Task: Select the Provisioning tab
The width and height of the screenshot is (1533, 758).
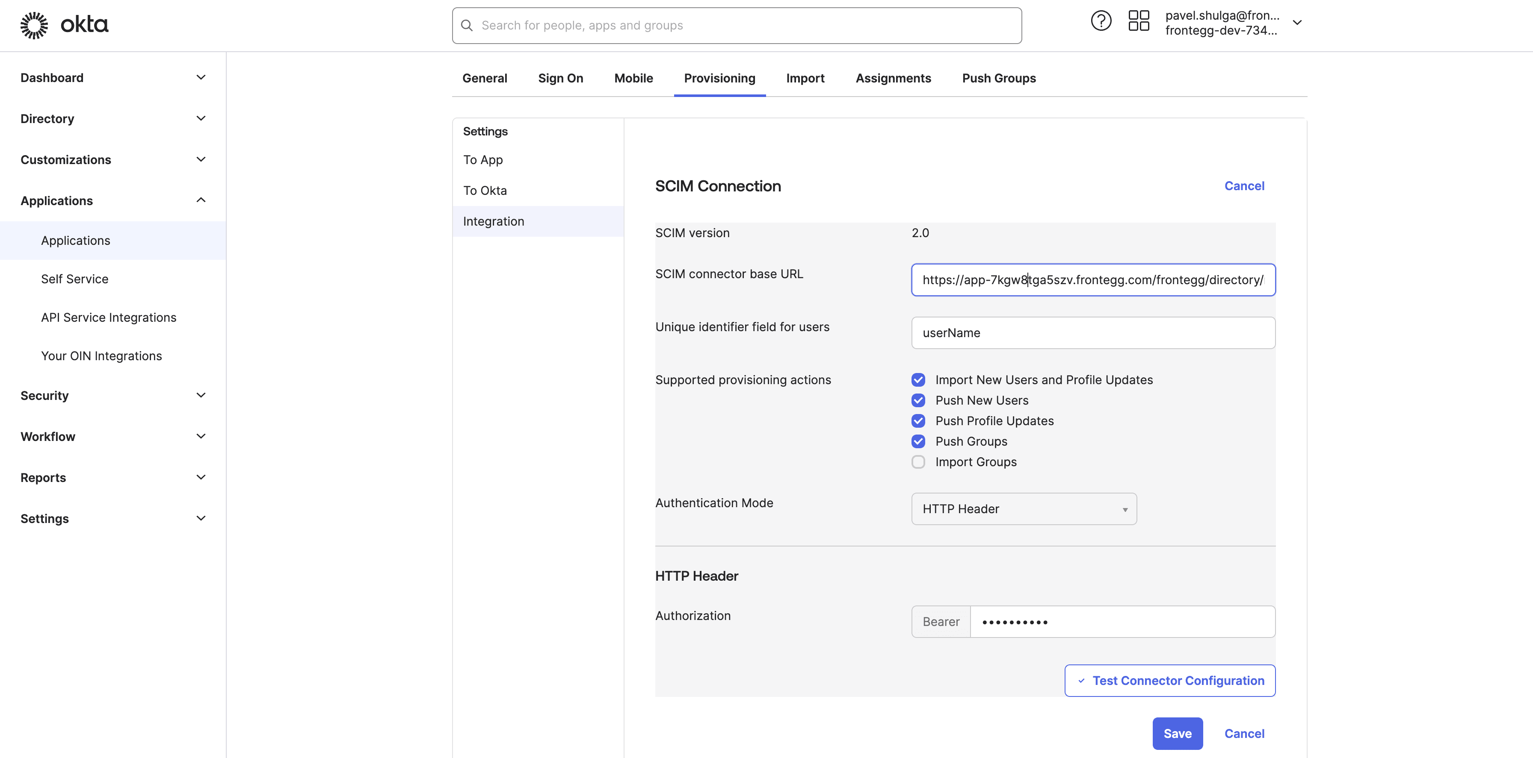Action: (x=719, y=79)
